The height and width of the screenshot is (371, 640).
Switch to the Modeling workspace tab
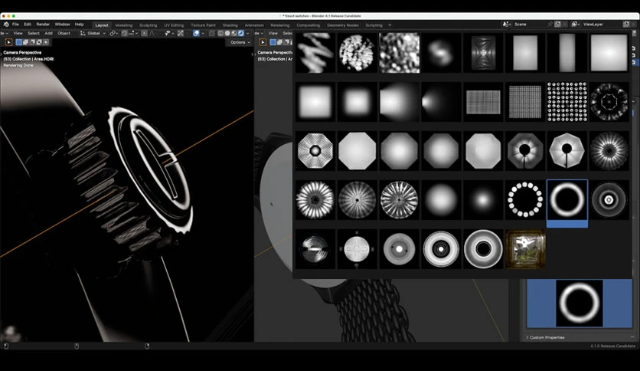point(124,25)
